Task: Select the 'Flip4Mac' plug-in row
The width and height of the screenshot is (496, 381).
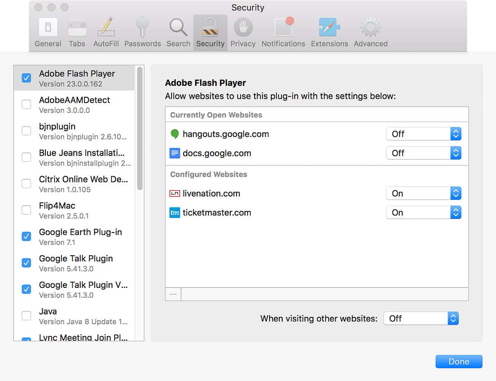Action: pyautogui.click(x=74, y=211)
